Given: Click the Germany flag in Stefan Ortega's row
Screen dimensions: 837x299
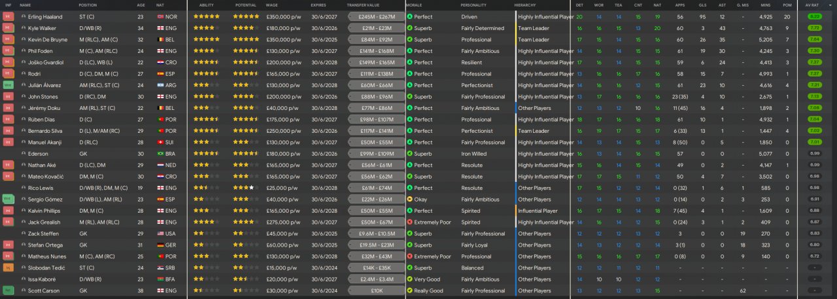Looking at the screenshot, I should tap(161, 245).
